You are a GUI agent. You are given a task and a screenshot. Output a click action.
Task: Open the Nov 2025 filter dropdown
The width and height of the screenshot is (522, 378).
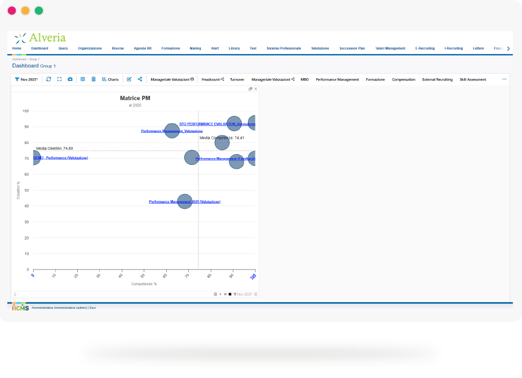pos(26,79)
